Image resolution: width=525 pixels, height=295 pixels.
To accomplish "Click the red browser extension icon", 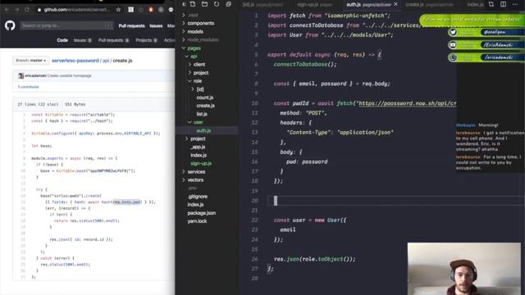I will pos(151,10).
